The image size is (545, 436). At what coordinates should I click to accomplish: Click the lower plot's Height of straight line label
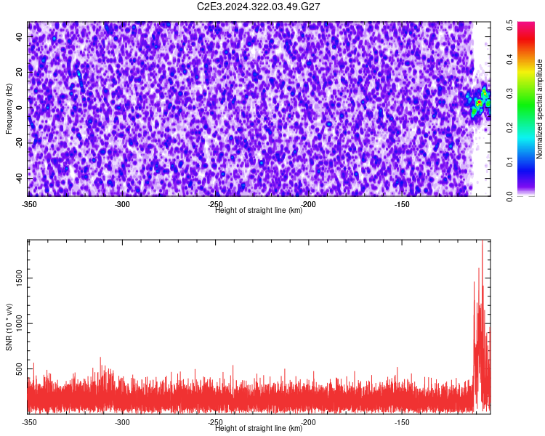pos(259,428)
